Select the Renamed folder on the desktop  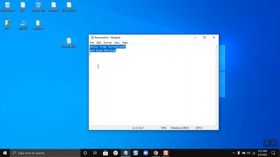(x=54, y=7)
